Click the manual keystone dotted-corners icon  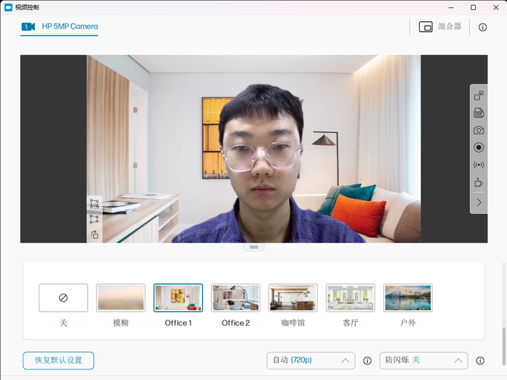94,219
